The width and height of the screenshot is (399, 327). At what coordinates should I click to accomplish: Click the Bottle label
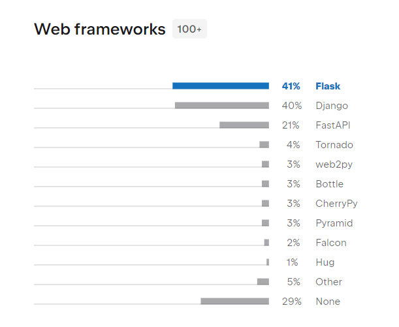point(329,184)
